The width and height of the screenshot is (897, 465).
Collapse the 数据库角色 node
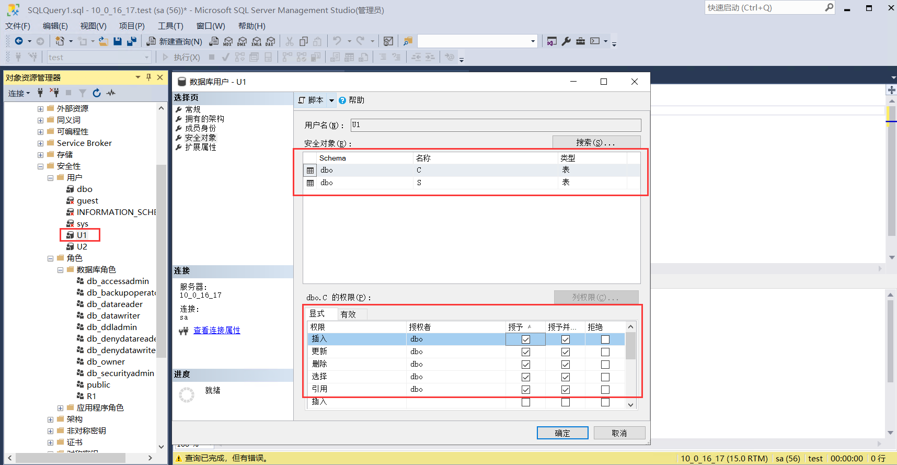tap(60, 270)
